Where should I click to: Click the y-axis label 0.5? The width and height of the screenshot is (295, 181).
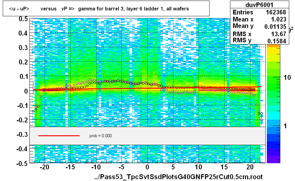[23, 19]
